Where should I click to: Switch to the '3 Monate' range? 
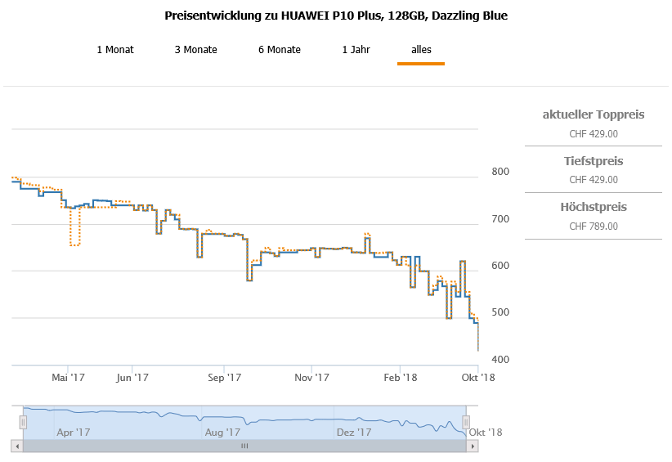[x=195, y=50]
